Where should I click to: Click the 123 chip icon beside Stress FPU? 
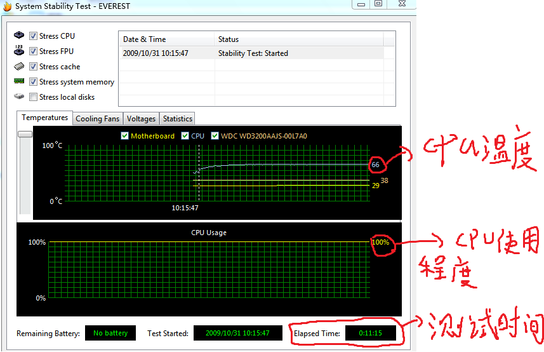tap(19, 50)
